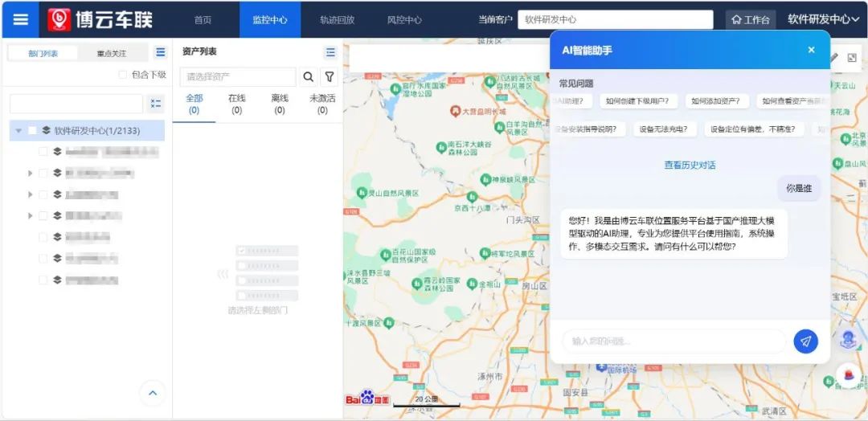868x421 pixels.
Task: Check the 软件研发中心(1/2133) department checkbox
Action: (32, 130)
